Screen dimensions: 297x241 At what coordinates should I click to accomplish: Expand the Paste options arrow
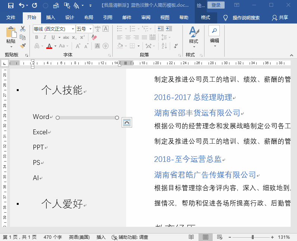pos(11,47)
